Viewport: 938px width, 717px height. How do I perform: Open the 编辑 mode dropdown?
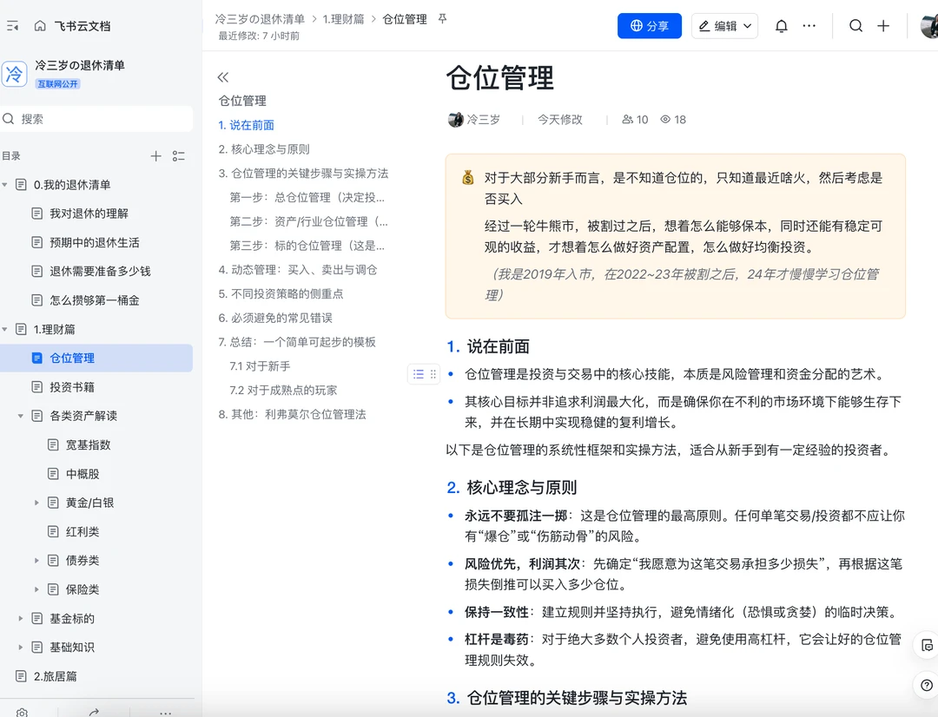[725, 26]
